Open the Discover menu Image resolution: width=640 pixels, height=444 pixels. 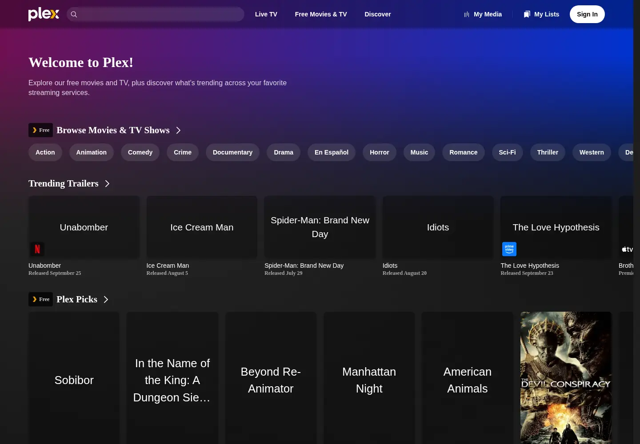[378, 14]
